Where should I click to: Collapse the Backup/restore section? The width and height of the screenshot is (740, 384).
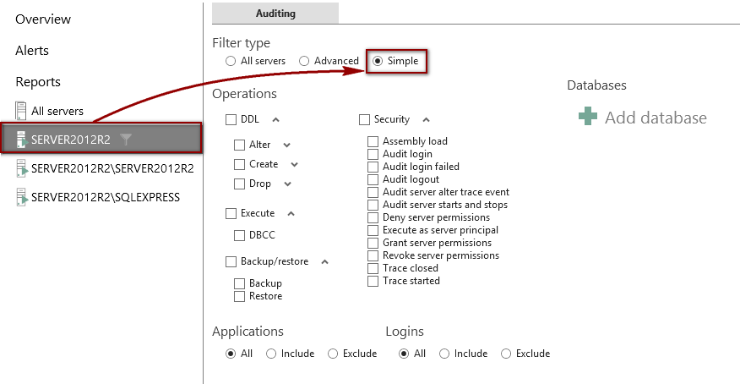pyautogui.click(x=324, y=261)
